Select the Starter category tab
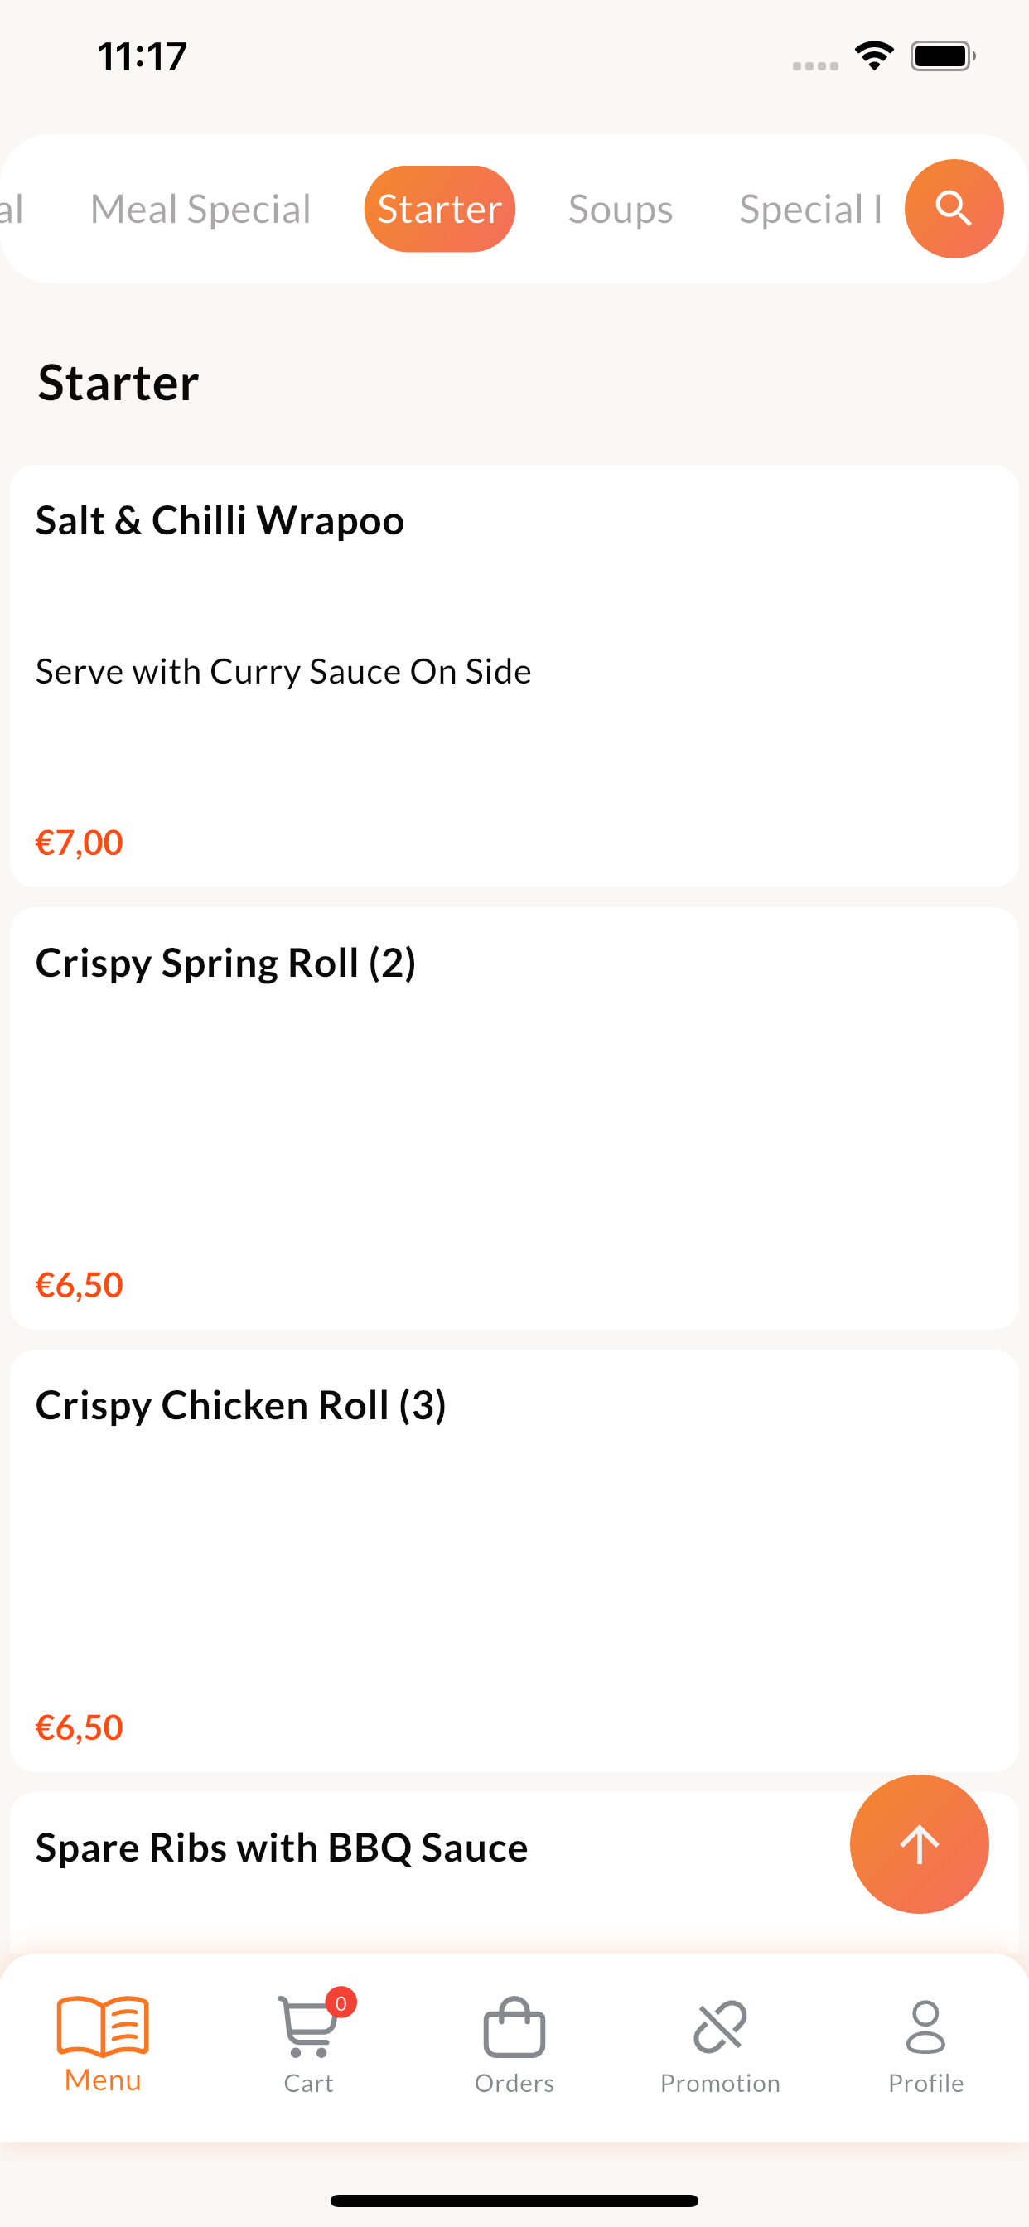Image resolution: width=1029 pixels, height=2227 pixels. point(439,208)
